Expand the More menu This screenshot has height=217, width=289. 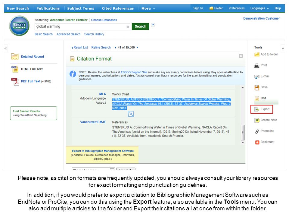click(148, 8)
